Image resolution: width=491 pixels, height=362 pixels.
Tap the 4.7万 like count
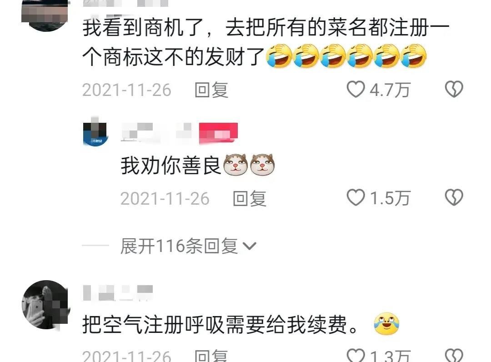coord(390,90)
